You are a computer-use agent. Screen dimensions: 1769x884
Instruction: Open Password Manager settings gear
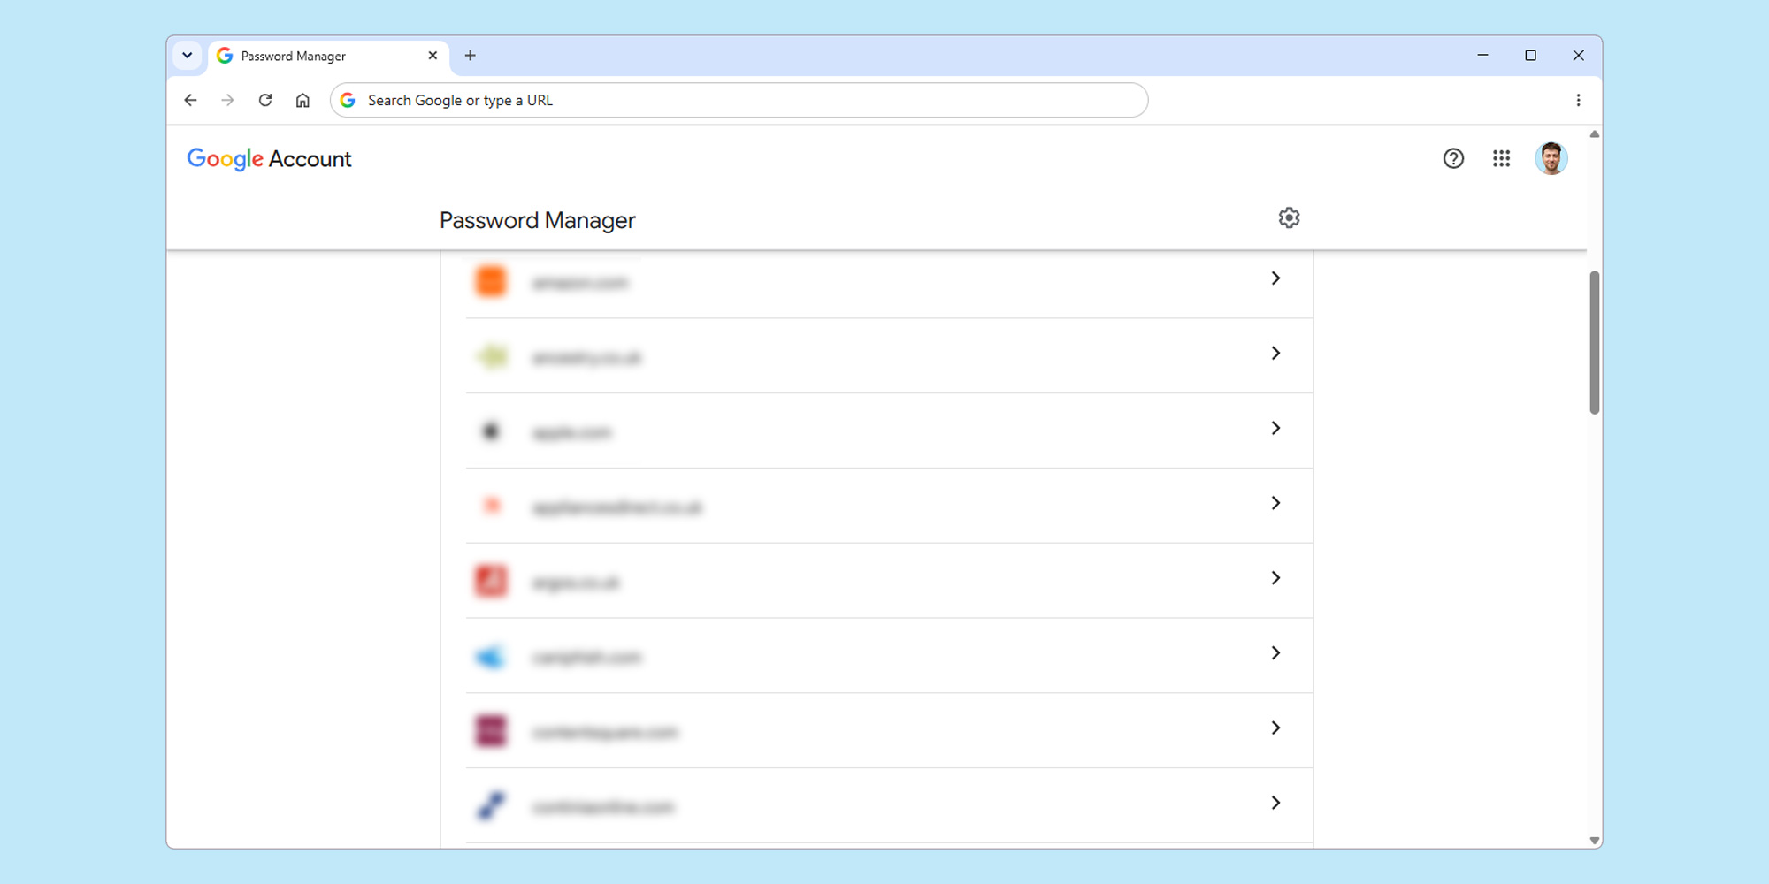click(x=1289, y=217)
